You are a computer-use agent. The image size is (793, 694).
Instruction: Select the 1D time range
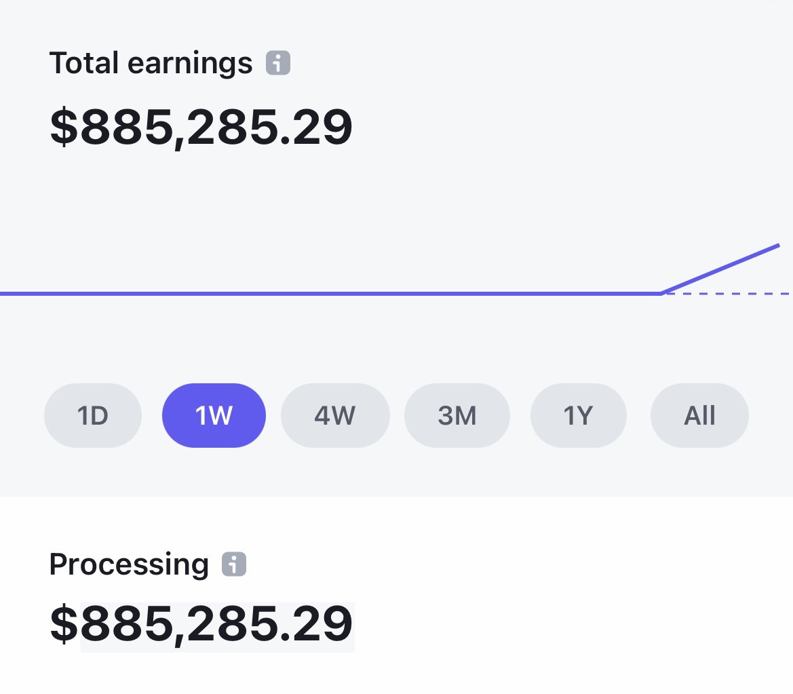93,415
